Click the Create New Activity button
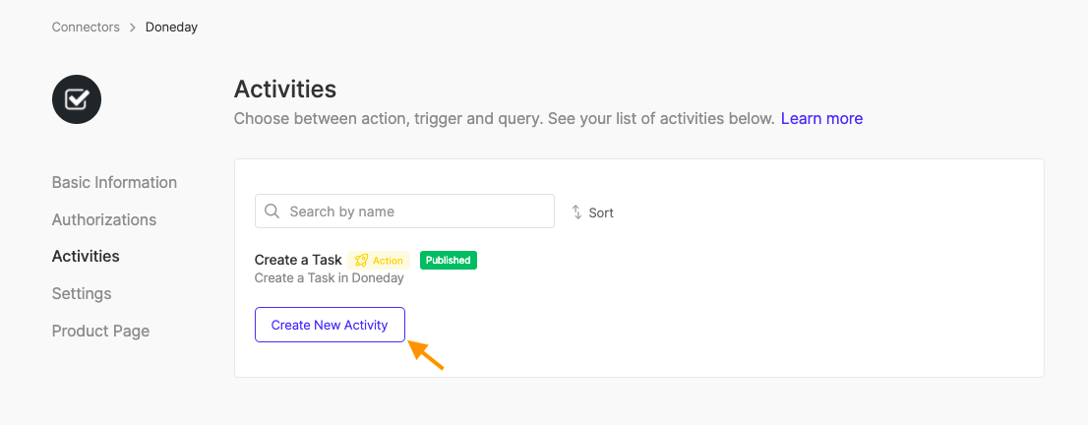 (330, 325)
